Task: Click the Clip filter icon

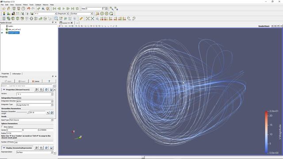Action: coord(13,19)
